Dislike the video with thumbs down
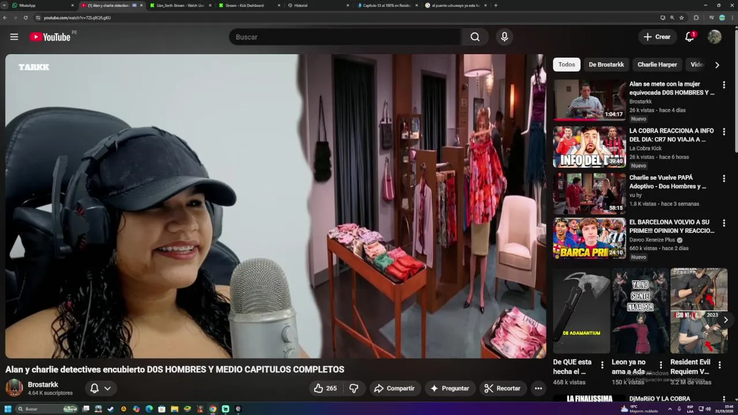The image size is (738, 415). 354,388
